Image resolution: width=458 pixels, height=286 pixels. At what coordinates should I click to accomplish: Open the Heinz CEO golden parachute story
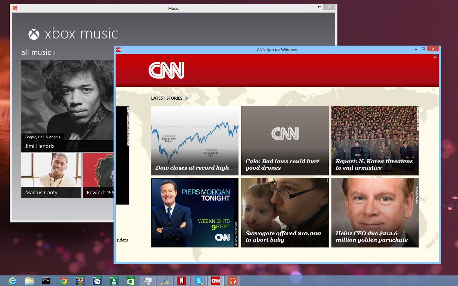[x=375, y=213]
